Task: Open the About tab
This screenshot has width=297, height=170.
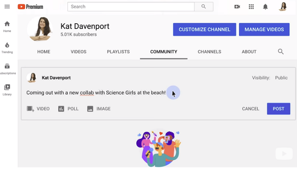Action: coord(249,52)
